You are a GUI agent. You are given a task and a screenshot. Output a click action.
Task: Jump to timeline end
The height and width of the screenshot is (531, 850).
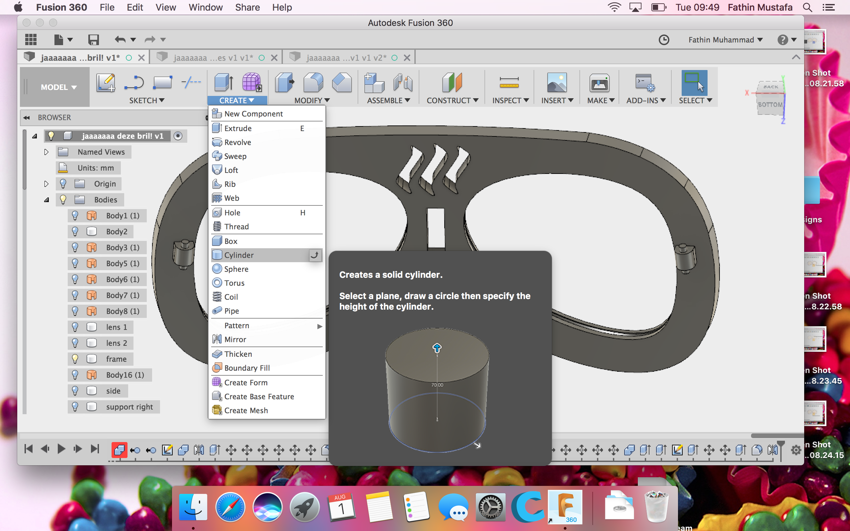coord(95,449)
